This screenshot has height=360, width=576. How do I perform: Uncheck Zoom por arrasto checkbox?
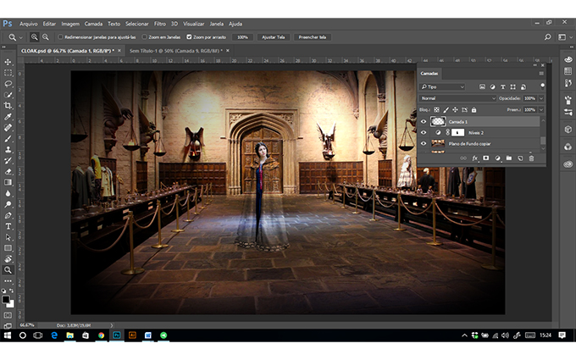[x=189, y=37]
